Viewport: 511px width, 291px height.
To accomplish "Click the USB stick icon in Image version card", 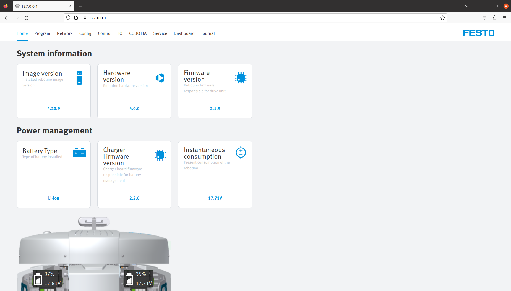I will click(x=79, y=78).
